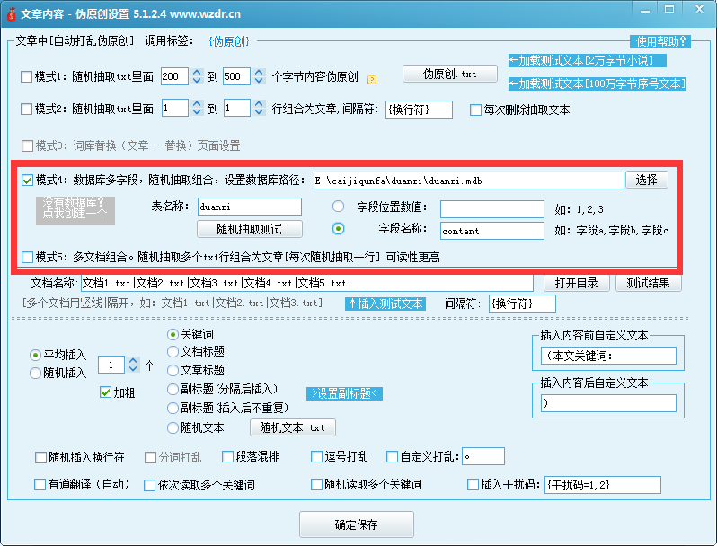
Task: Choose 随机插入 radio option
Action: coord(35,374)
